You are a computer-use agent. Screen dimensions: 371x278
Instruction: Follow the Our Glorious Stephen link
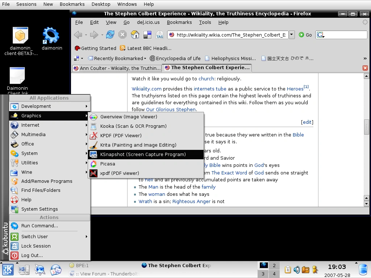point(171,109)
